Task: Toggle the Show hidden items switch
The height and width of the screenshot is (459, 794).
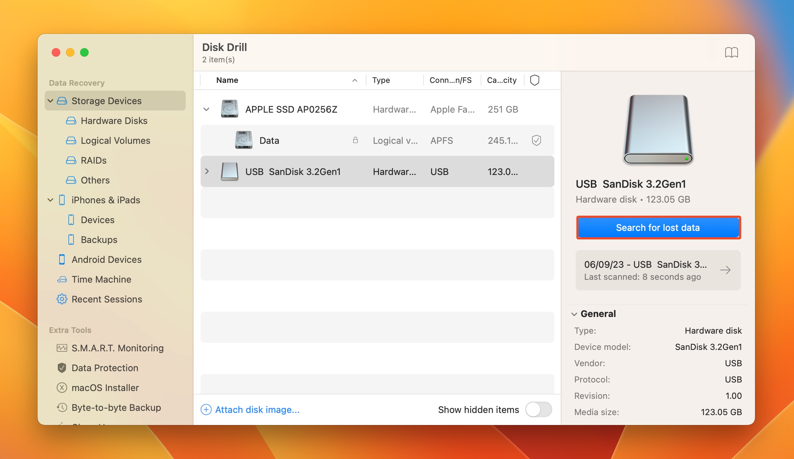Action: coord(539,409)
